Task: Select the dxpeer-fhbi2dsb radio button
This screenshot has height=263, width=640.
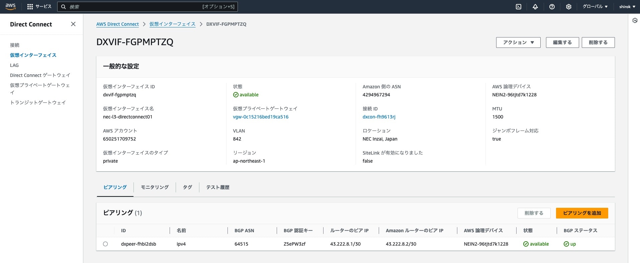Action: 105,244
